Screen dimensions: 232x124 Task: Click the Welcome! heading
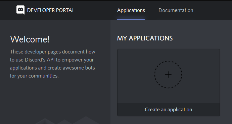[x=30, y=39]
